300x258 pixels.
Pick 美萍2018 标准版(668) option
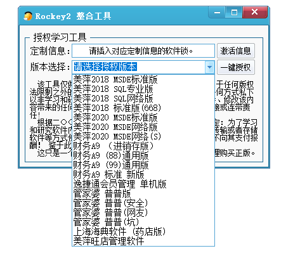click(143, 108)
